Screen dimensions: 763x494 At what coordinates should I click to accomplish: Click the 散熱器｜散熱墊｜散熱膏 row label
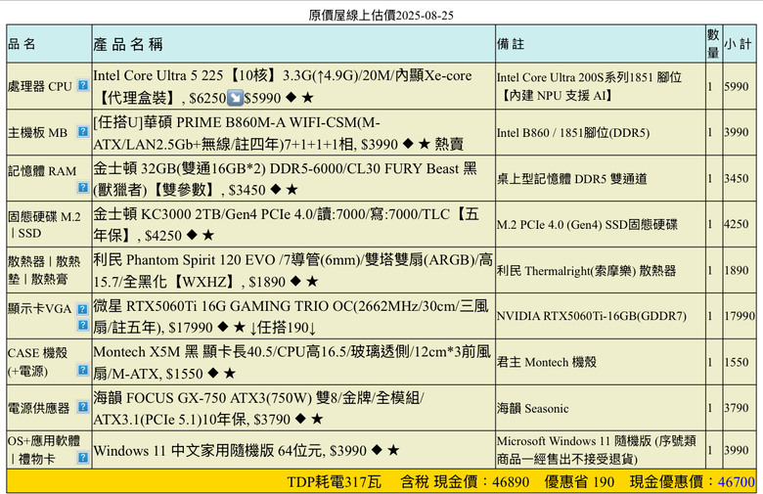coord(44,270)
